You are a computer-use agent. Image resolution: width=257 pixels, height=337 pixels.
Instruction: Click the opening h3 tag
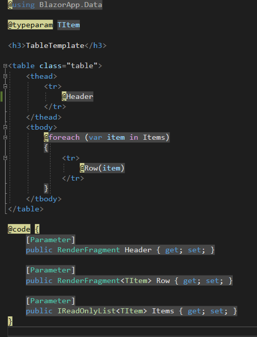pos(17,45)
